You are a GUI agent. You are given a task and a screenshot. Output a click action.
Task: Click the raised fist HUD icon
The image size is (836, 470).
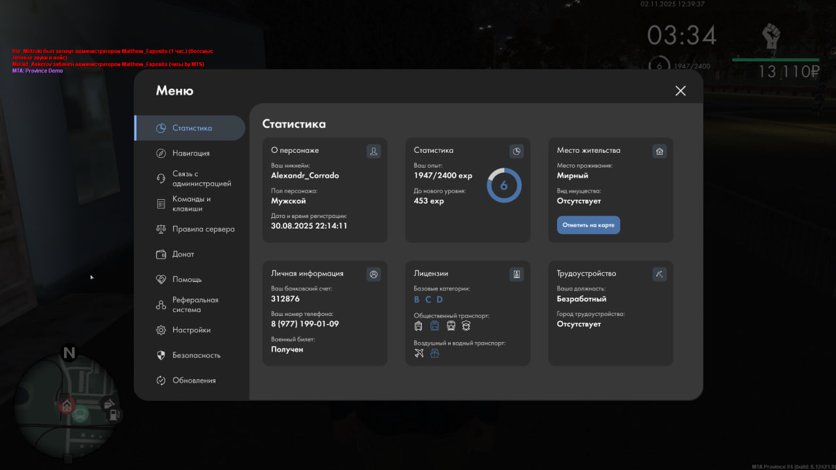pyautogui.click(x=772, y=37)
